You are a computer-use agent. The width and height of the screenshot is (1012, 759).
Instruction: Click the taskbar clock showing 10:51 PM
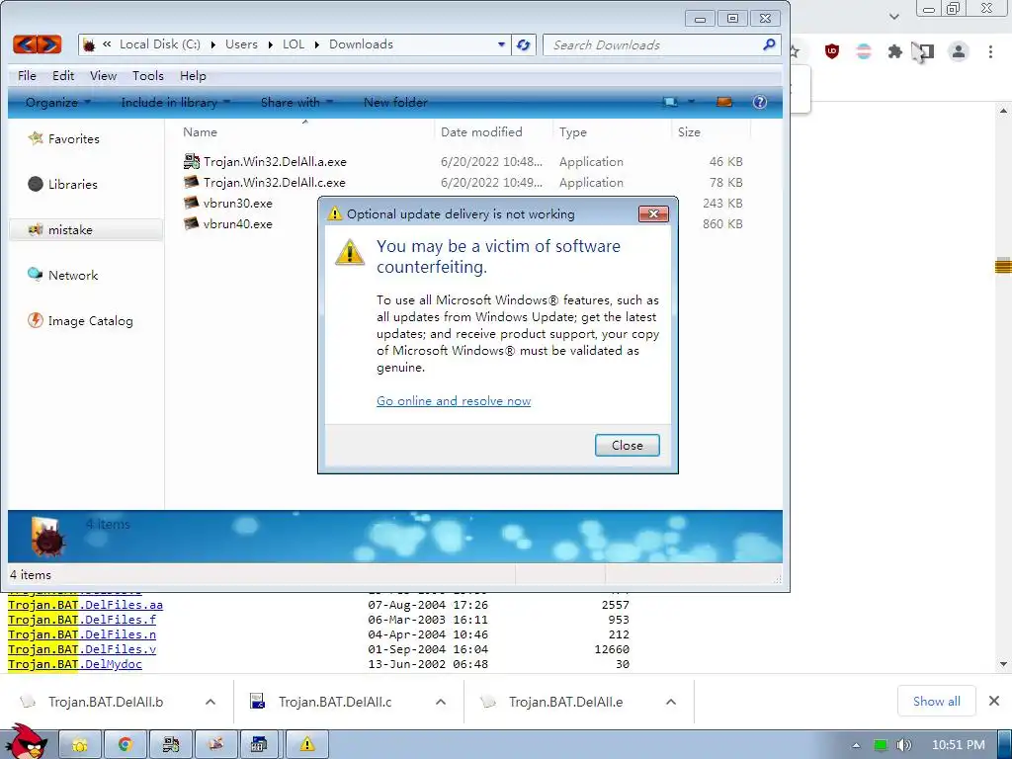[959, 745]
